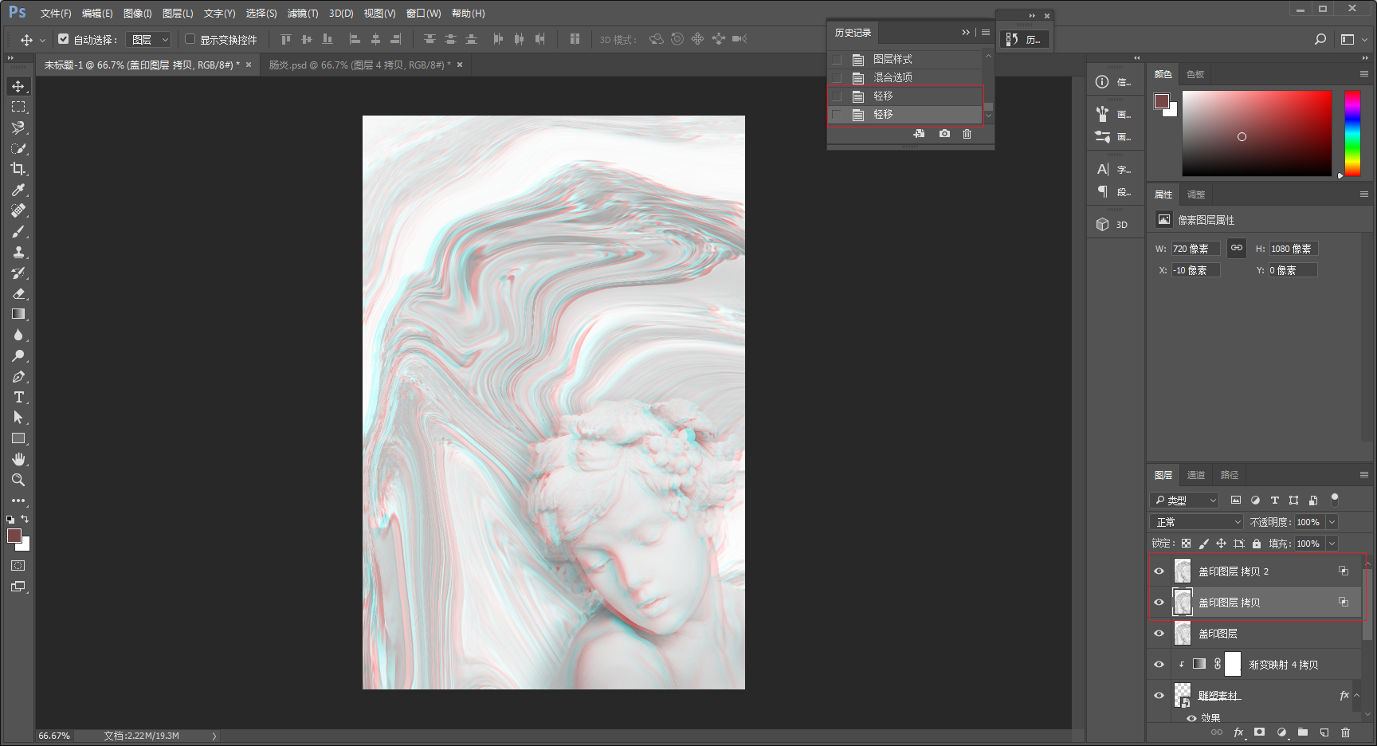Select the Zoom tool

click(18, 480)
